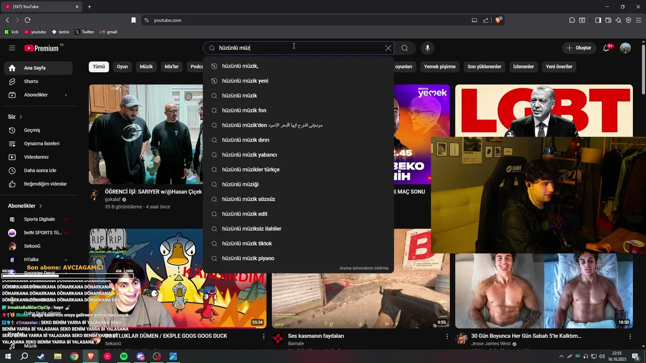The image size is (646, 363).
Task: Choose suggestion 'hüzünlü müziksiz ilahiler'
Action: pyautogui.click(x=298, y=229)
